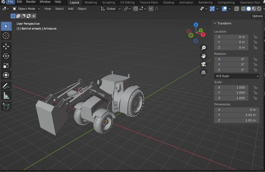The height and width of the screenshot is (172, 265).
Task: Open the XYZ Euler rotation mode dropdown
Action: coord(237,76)
